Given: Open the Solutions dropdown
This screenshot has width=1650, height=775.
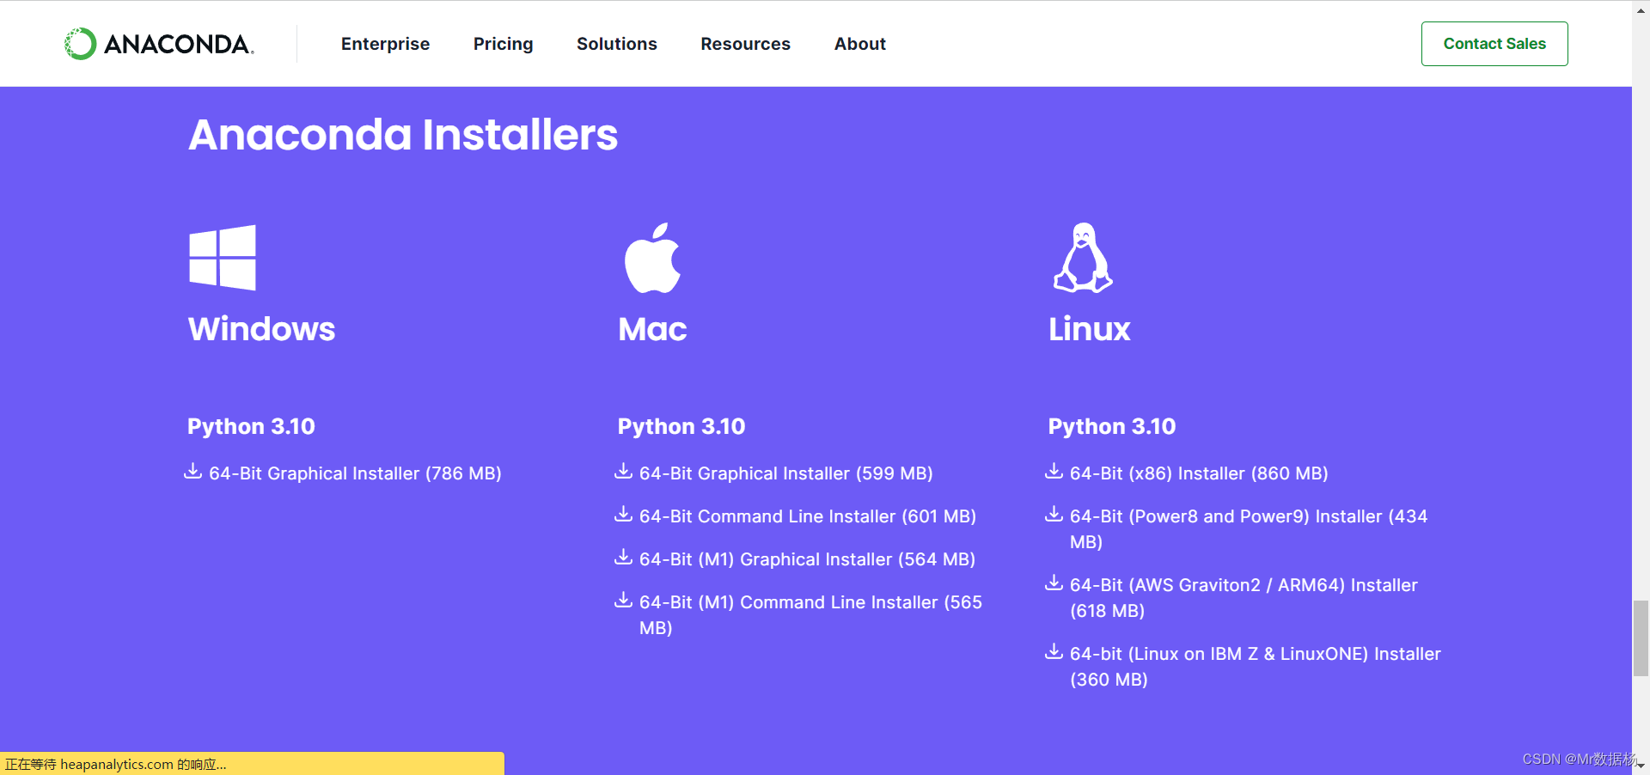Looking at the screenshot, I should tap(617, 43).
